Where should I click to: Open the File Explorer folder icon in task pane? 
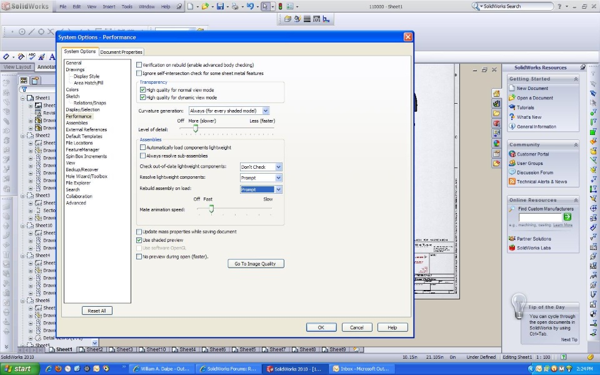coord(496,114)
